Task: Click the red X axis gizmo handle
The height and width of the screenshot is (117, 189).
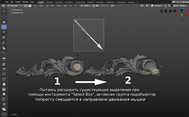Action: 187,15
